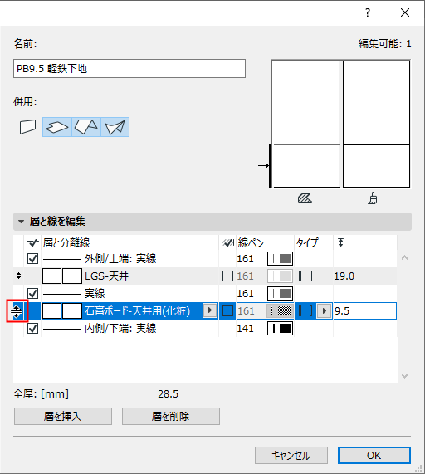This screenshot has height=474, width=425.
Task: Click pen number 141
Action: [245, 329]
